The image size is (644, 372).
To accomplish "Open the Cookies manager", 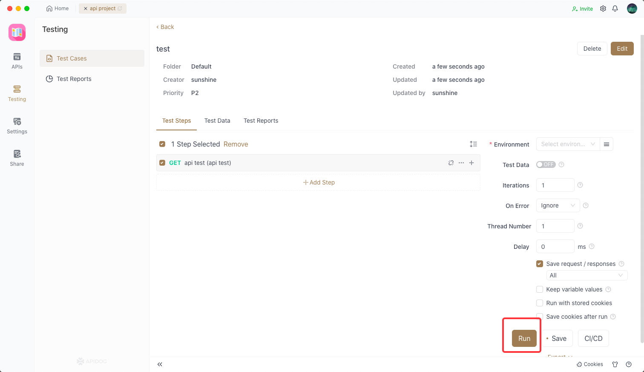I will coord(590,364).
